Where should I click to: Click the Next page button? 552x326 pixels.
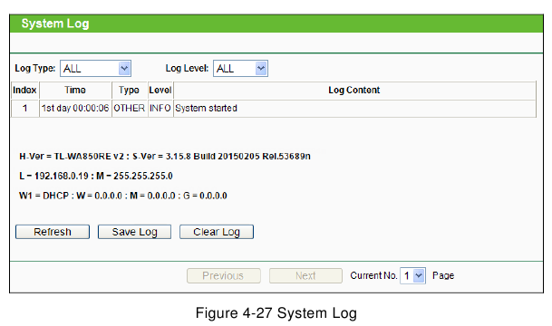[305, 275]
